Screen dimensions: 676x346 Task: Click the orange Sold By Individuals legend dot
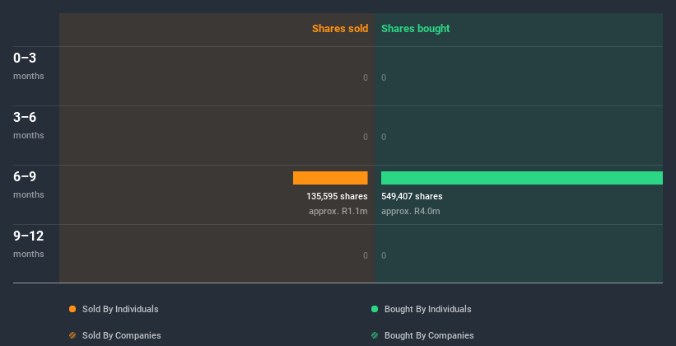[72, 309]
